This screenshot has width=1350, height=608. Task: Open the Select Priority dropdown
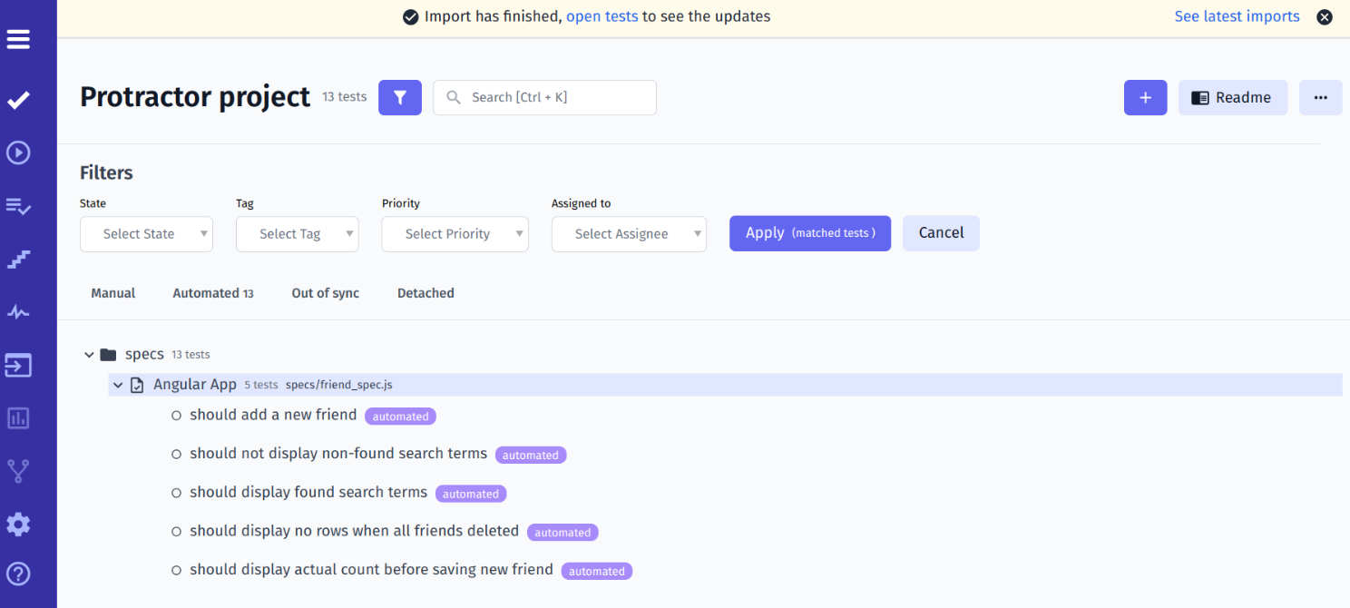pyautogui.click(x=455, y=234)
